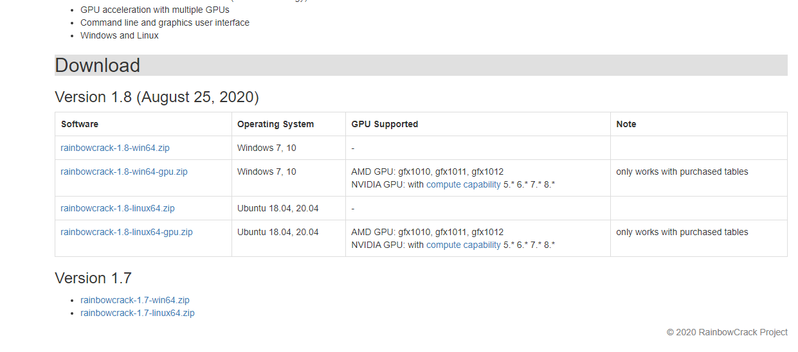Click the 2020 RainbowCrack Project copyright text
The image size is (798, 352).
727,332
